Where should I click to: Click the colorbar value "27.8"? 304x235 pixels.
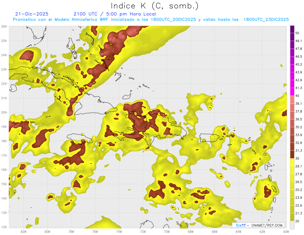pos(299,174)
